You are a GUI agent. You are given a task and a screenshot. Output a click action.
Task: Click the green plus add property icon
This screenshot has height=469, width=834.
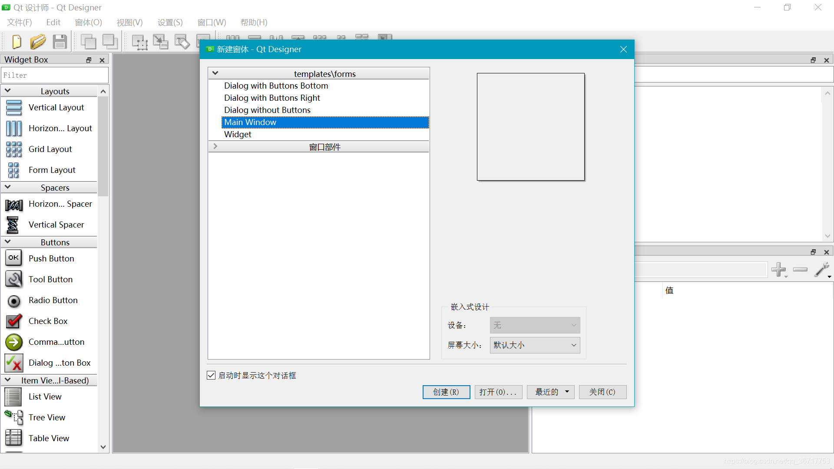(778, 269)
